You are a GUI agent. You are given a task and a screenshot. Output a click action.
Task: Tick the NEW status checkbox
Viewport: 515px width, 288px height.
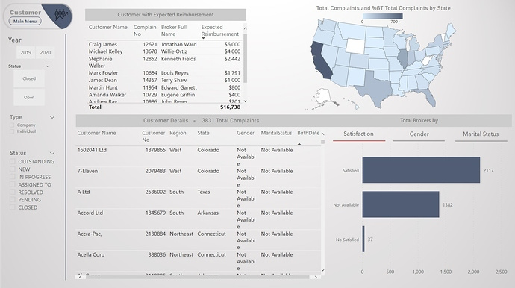(13, 169)
